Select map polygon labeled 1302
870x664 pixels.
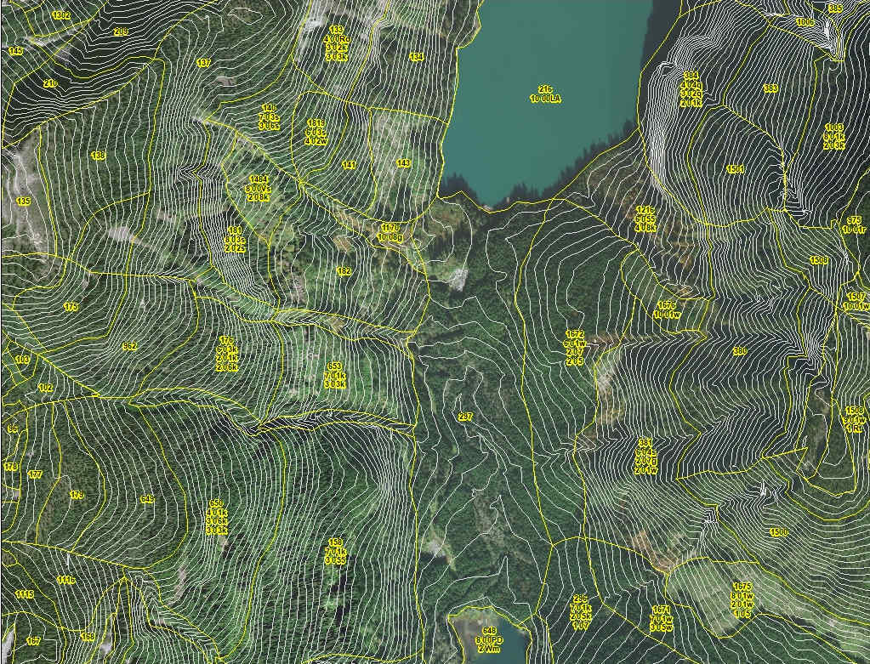(61, 16)
